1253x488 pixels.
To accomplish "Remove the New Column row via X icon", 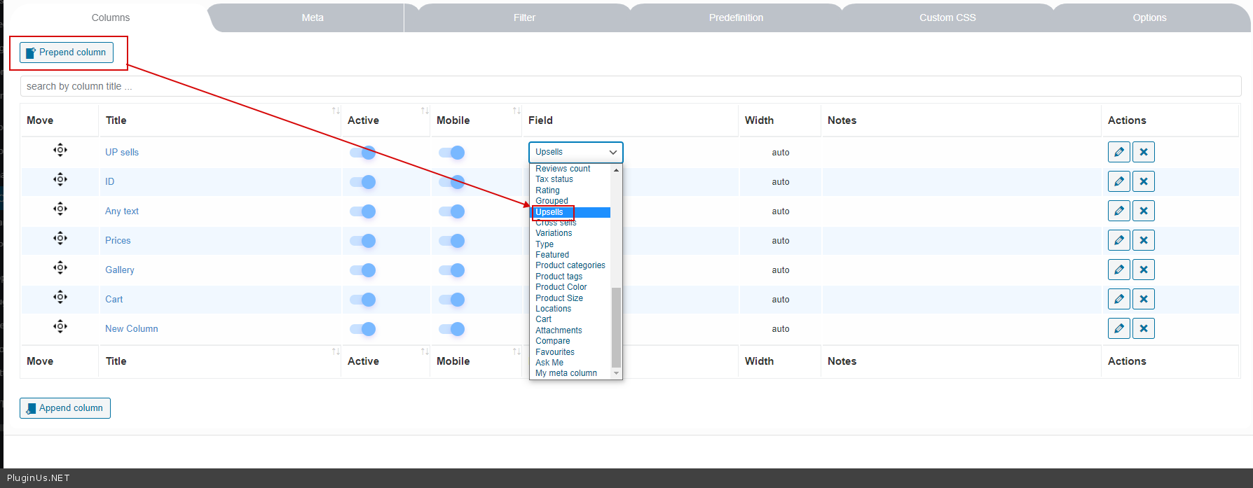I will tap(1143, 329).
